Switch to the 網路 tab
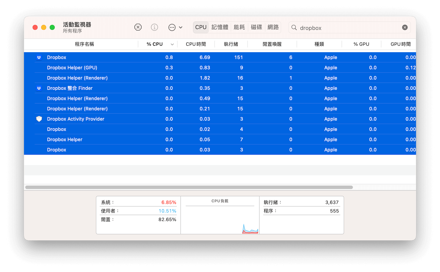This screenshot has width=440, height=272. coord(273,27)
